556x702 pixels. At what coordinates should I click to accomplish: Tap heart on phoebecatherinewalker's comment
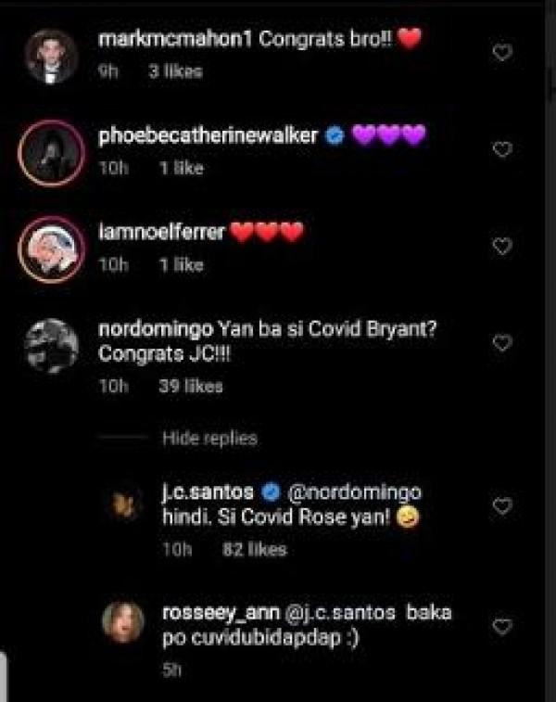pos(501,149)
